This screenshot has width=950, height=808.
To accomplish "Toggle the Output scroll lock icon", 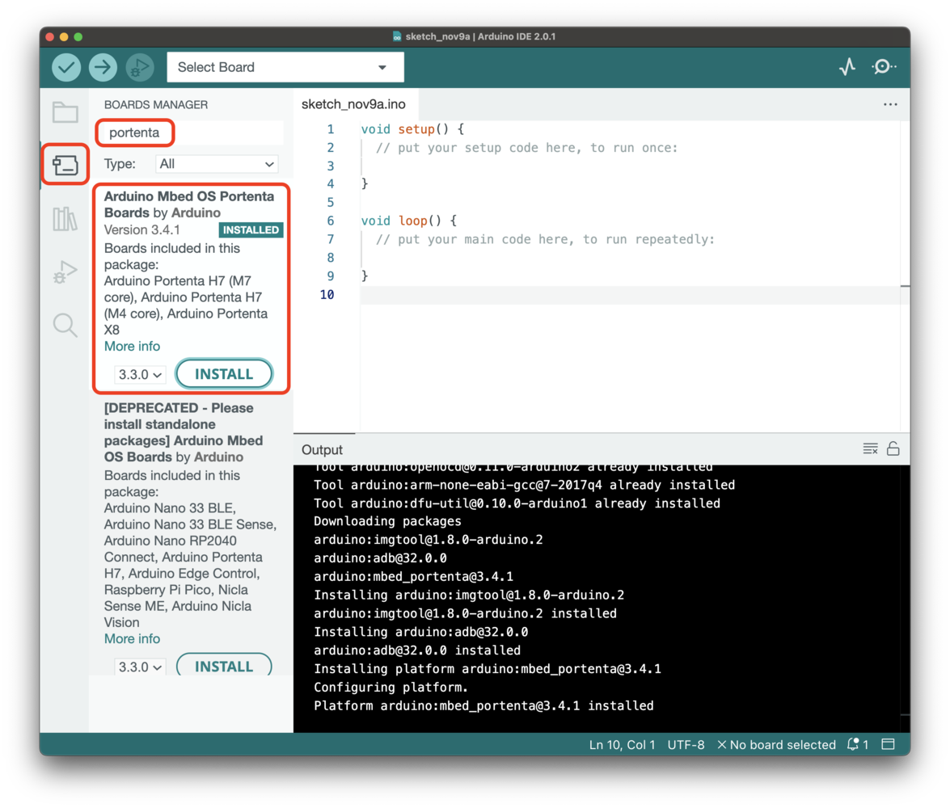I will 893,448.
